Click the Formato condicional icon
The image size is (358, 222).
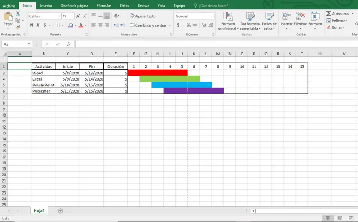click(x=227, y=16)
